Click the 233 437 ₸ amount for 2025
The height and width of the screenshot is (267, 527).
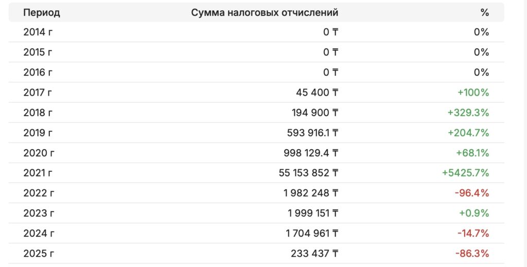(314, 254)
